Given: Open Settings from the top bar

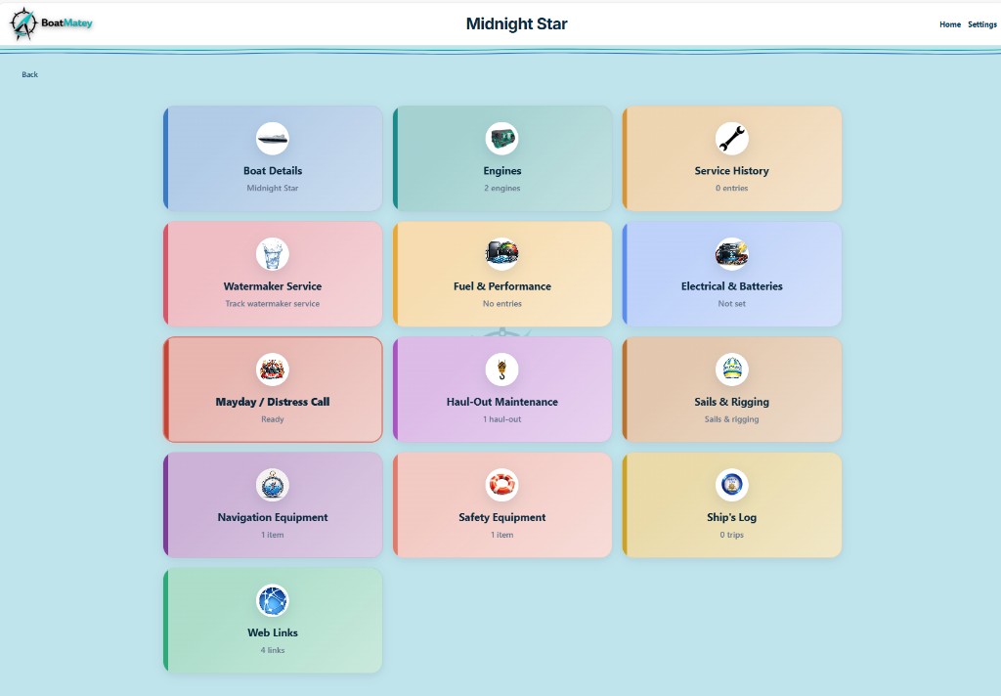Looking at the screenshot, I should click(x=981, y=24).
